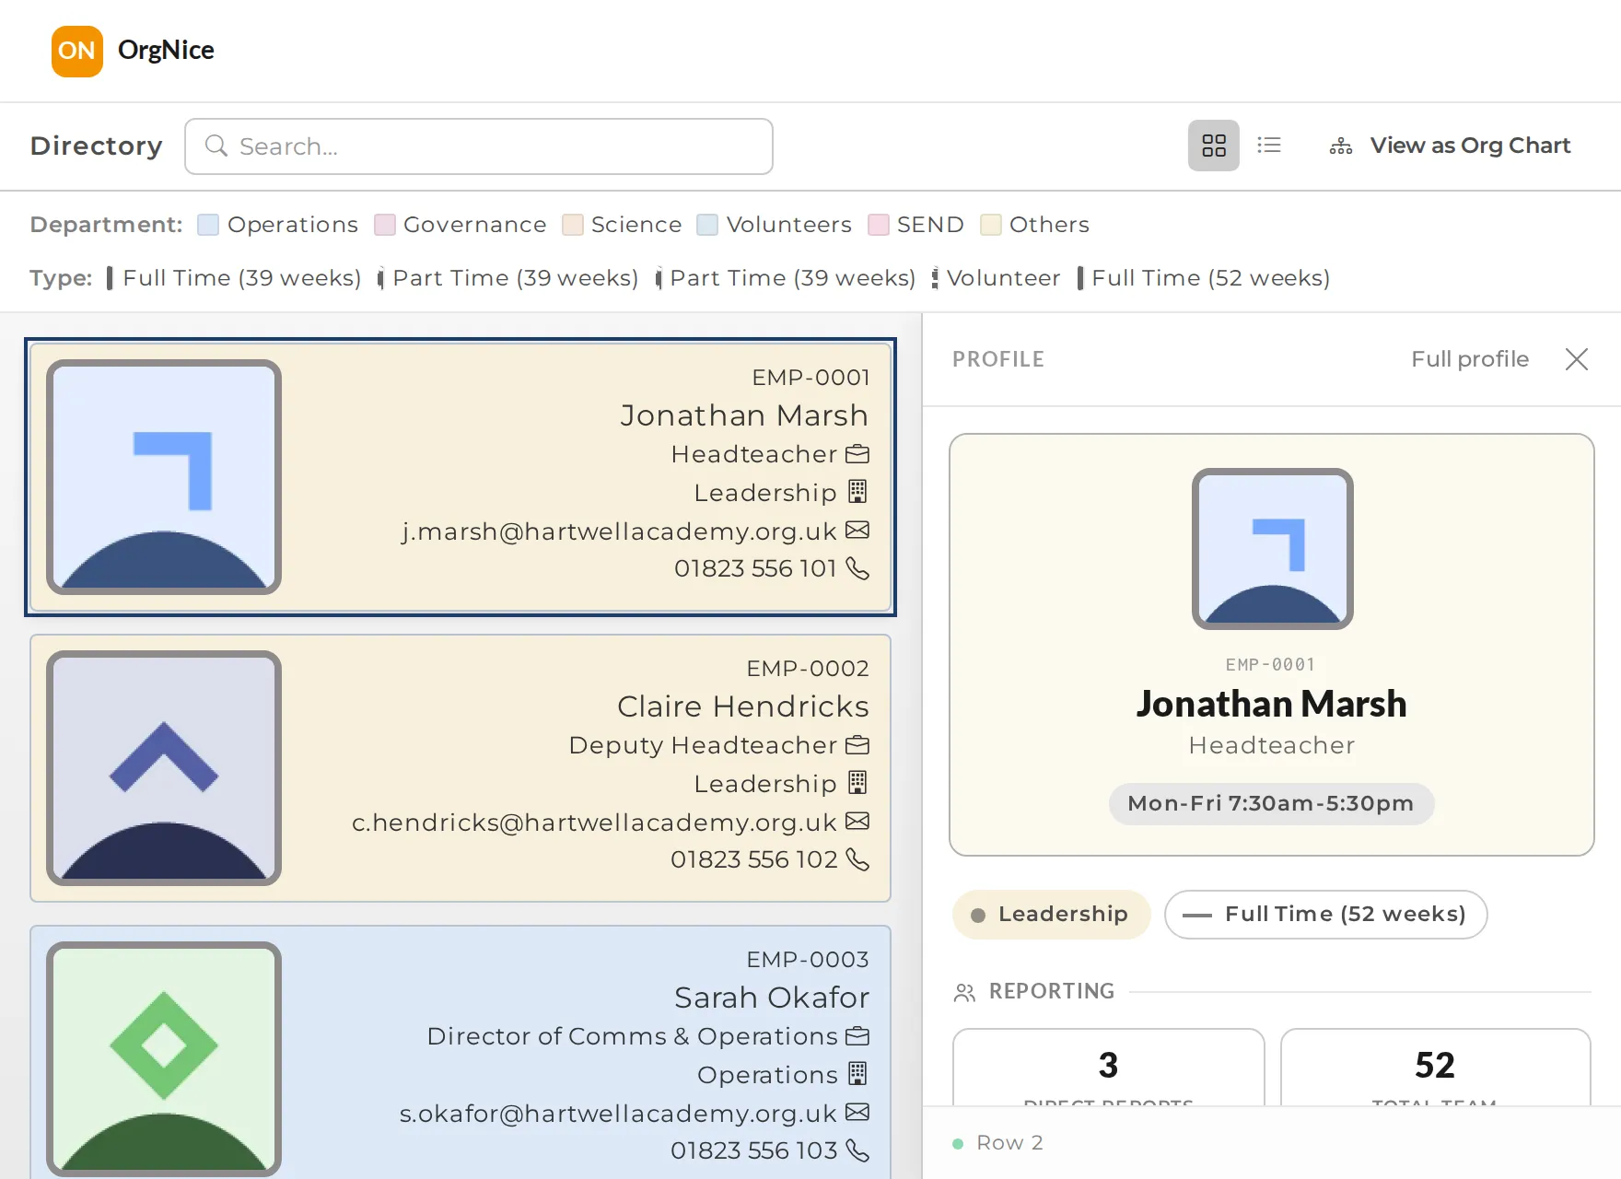
Task: Click the Leadership department badge in profile
Action: [1051, 915]
